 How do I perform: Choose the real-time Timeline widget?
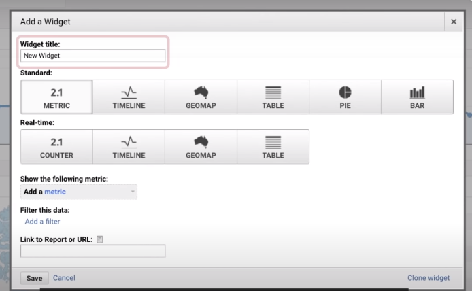[x=129, y=147]
